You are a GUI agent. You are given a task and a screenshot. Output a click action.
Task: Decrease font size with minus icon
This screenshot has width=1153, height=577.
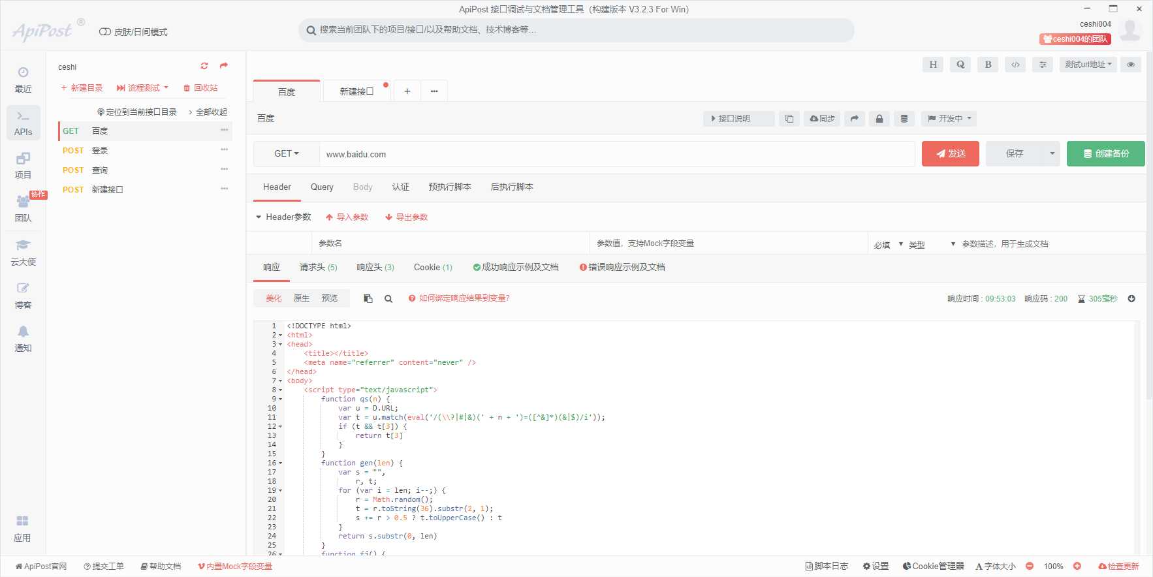[x=1030, y=566]
